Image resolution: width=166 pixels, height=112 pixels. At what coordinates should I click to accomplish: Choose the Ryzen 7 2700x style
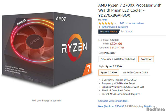(109, 73)
